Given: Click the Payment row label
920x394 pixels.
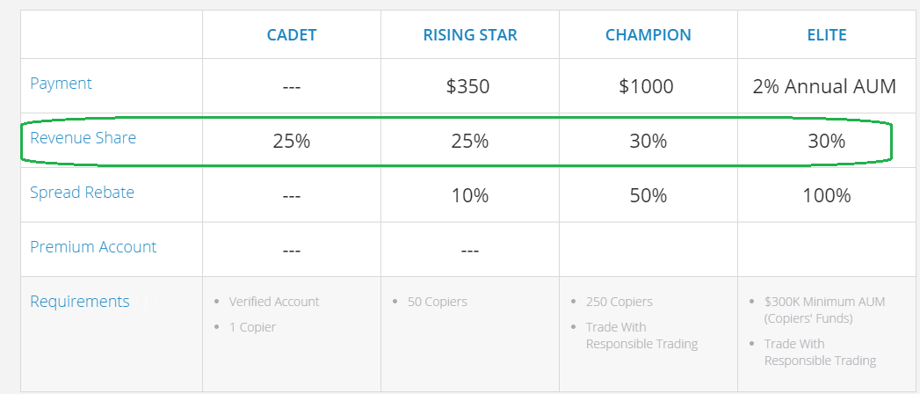Looking at the screenshot, I should click(61, 84).
